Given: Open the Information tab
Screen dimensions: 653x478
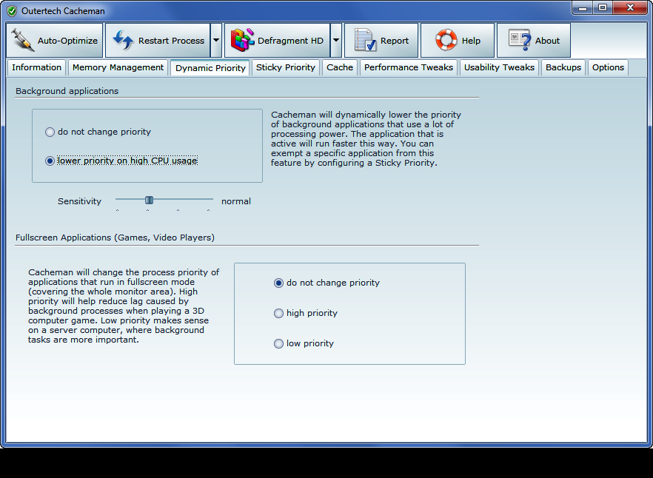Looking at the screenshot, I should 37,67.
